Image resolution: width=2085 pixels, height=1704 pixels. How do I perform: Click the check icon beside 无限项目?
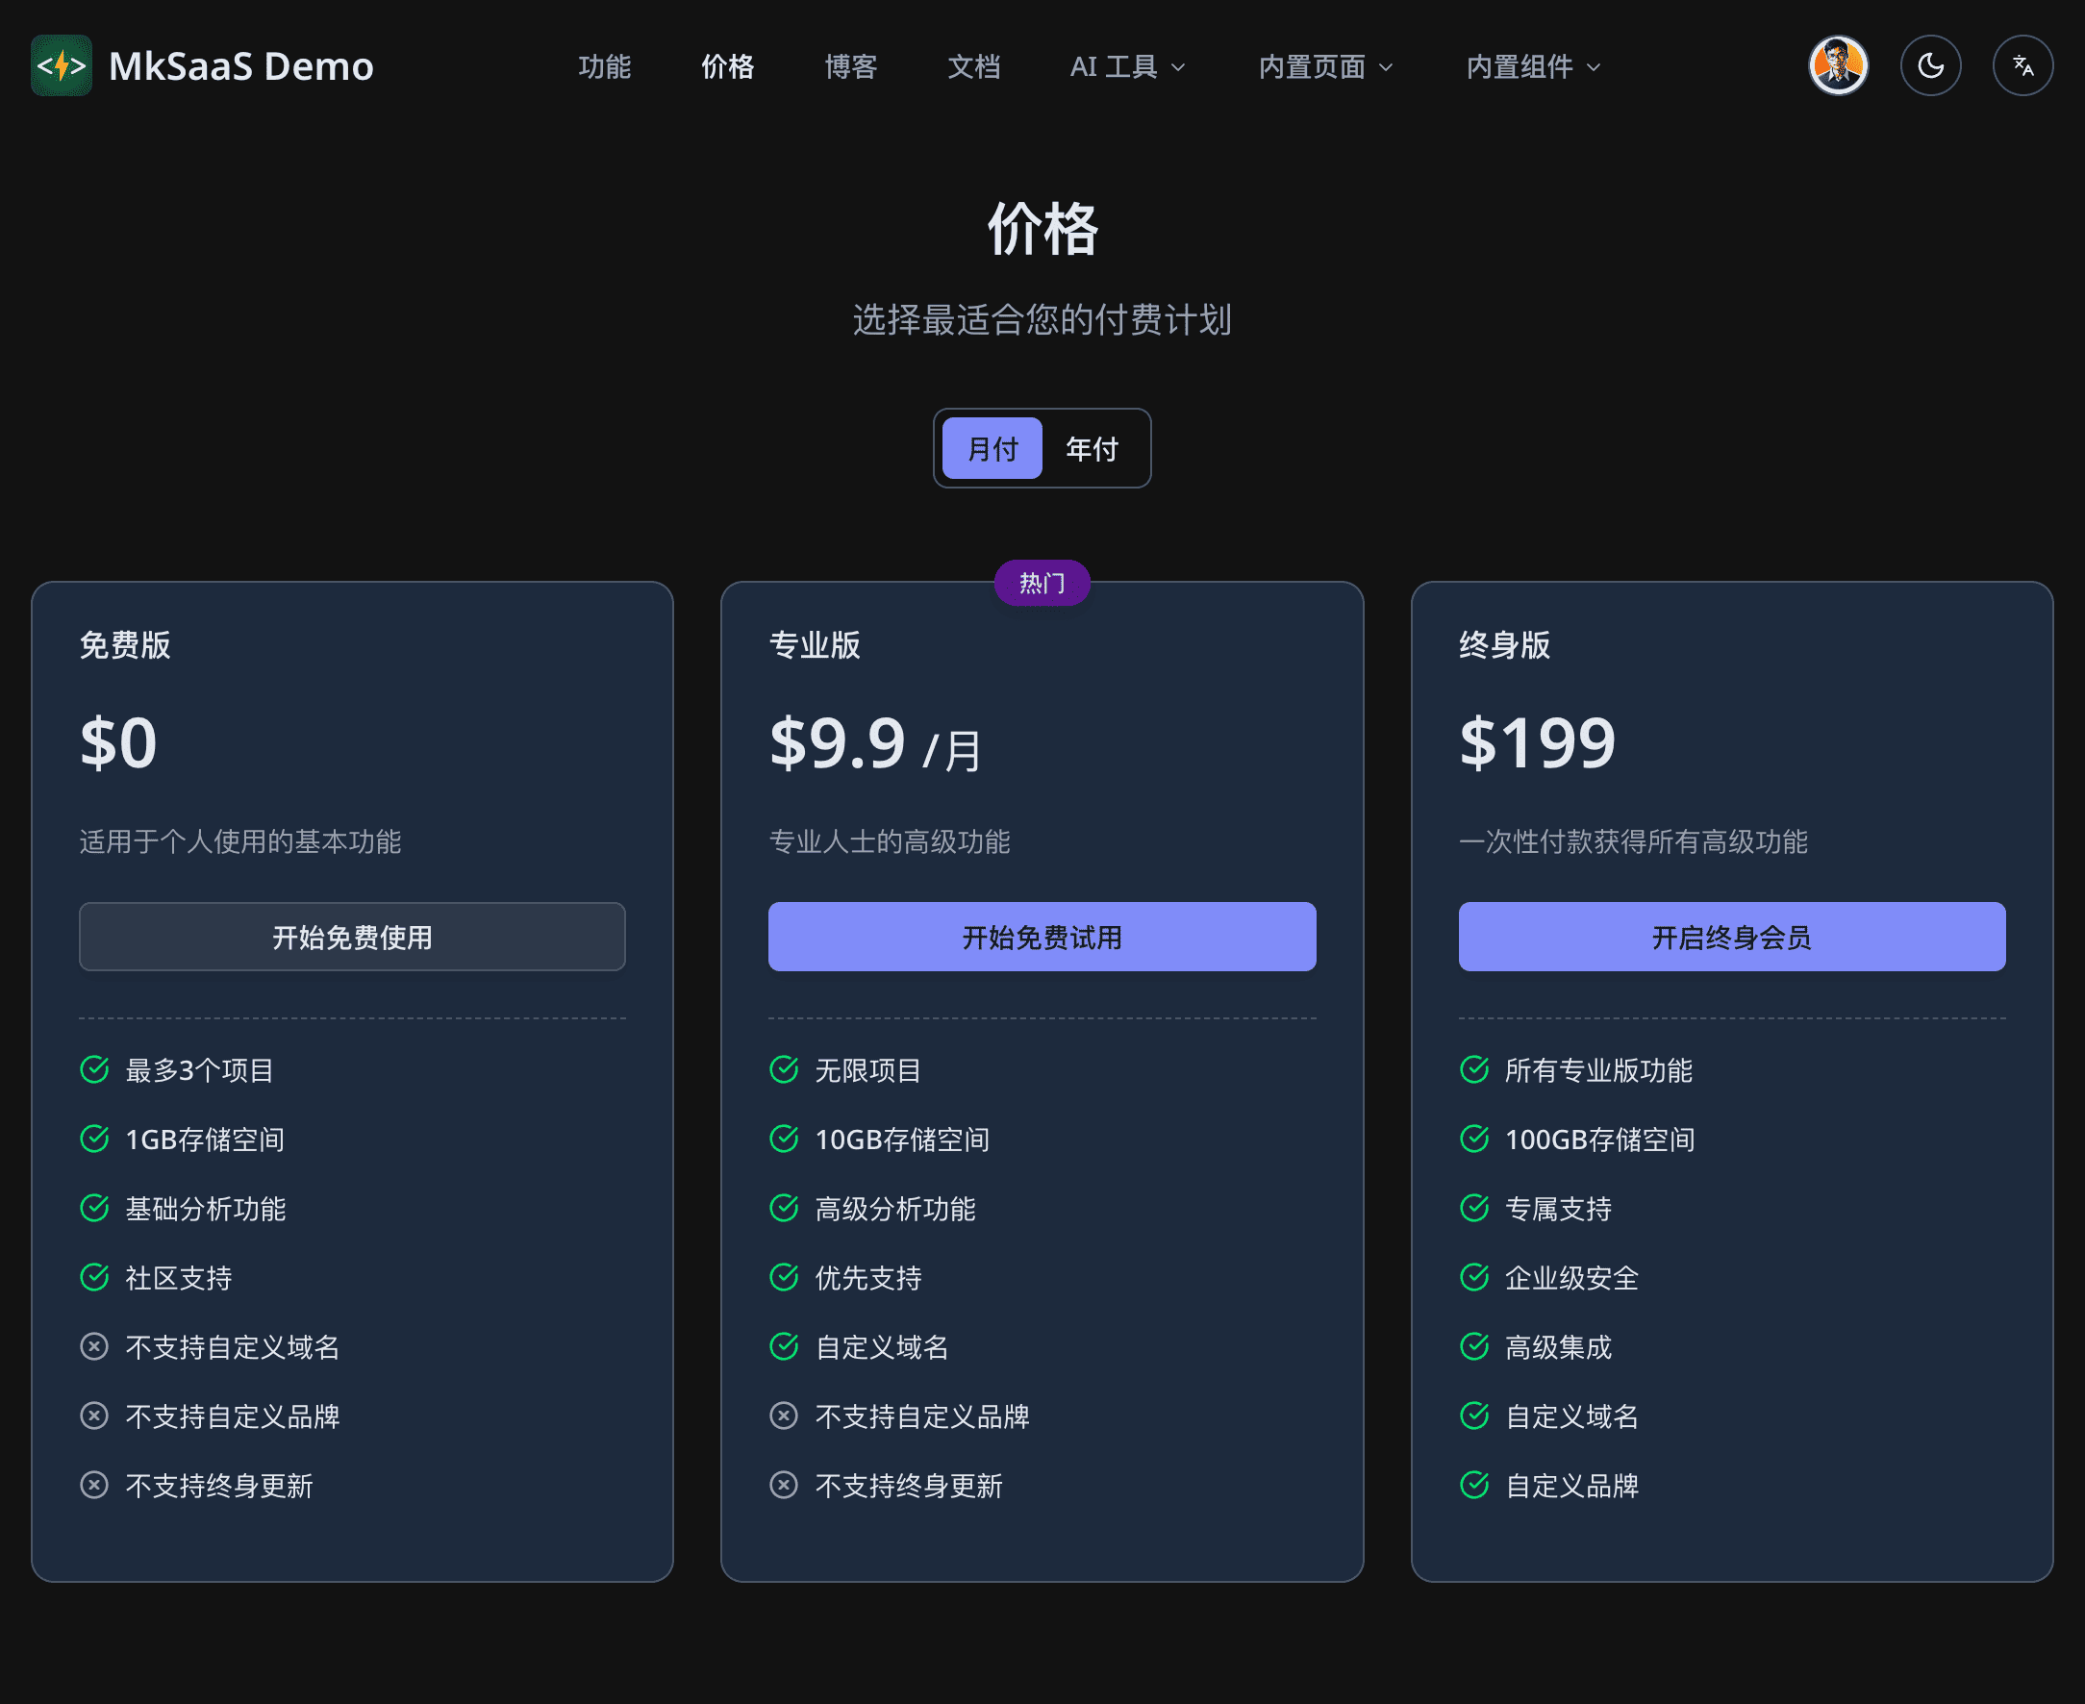784,1069
